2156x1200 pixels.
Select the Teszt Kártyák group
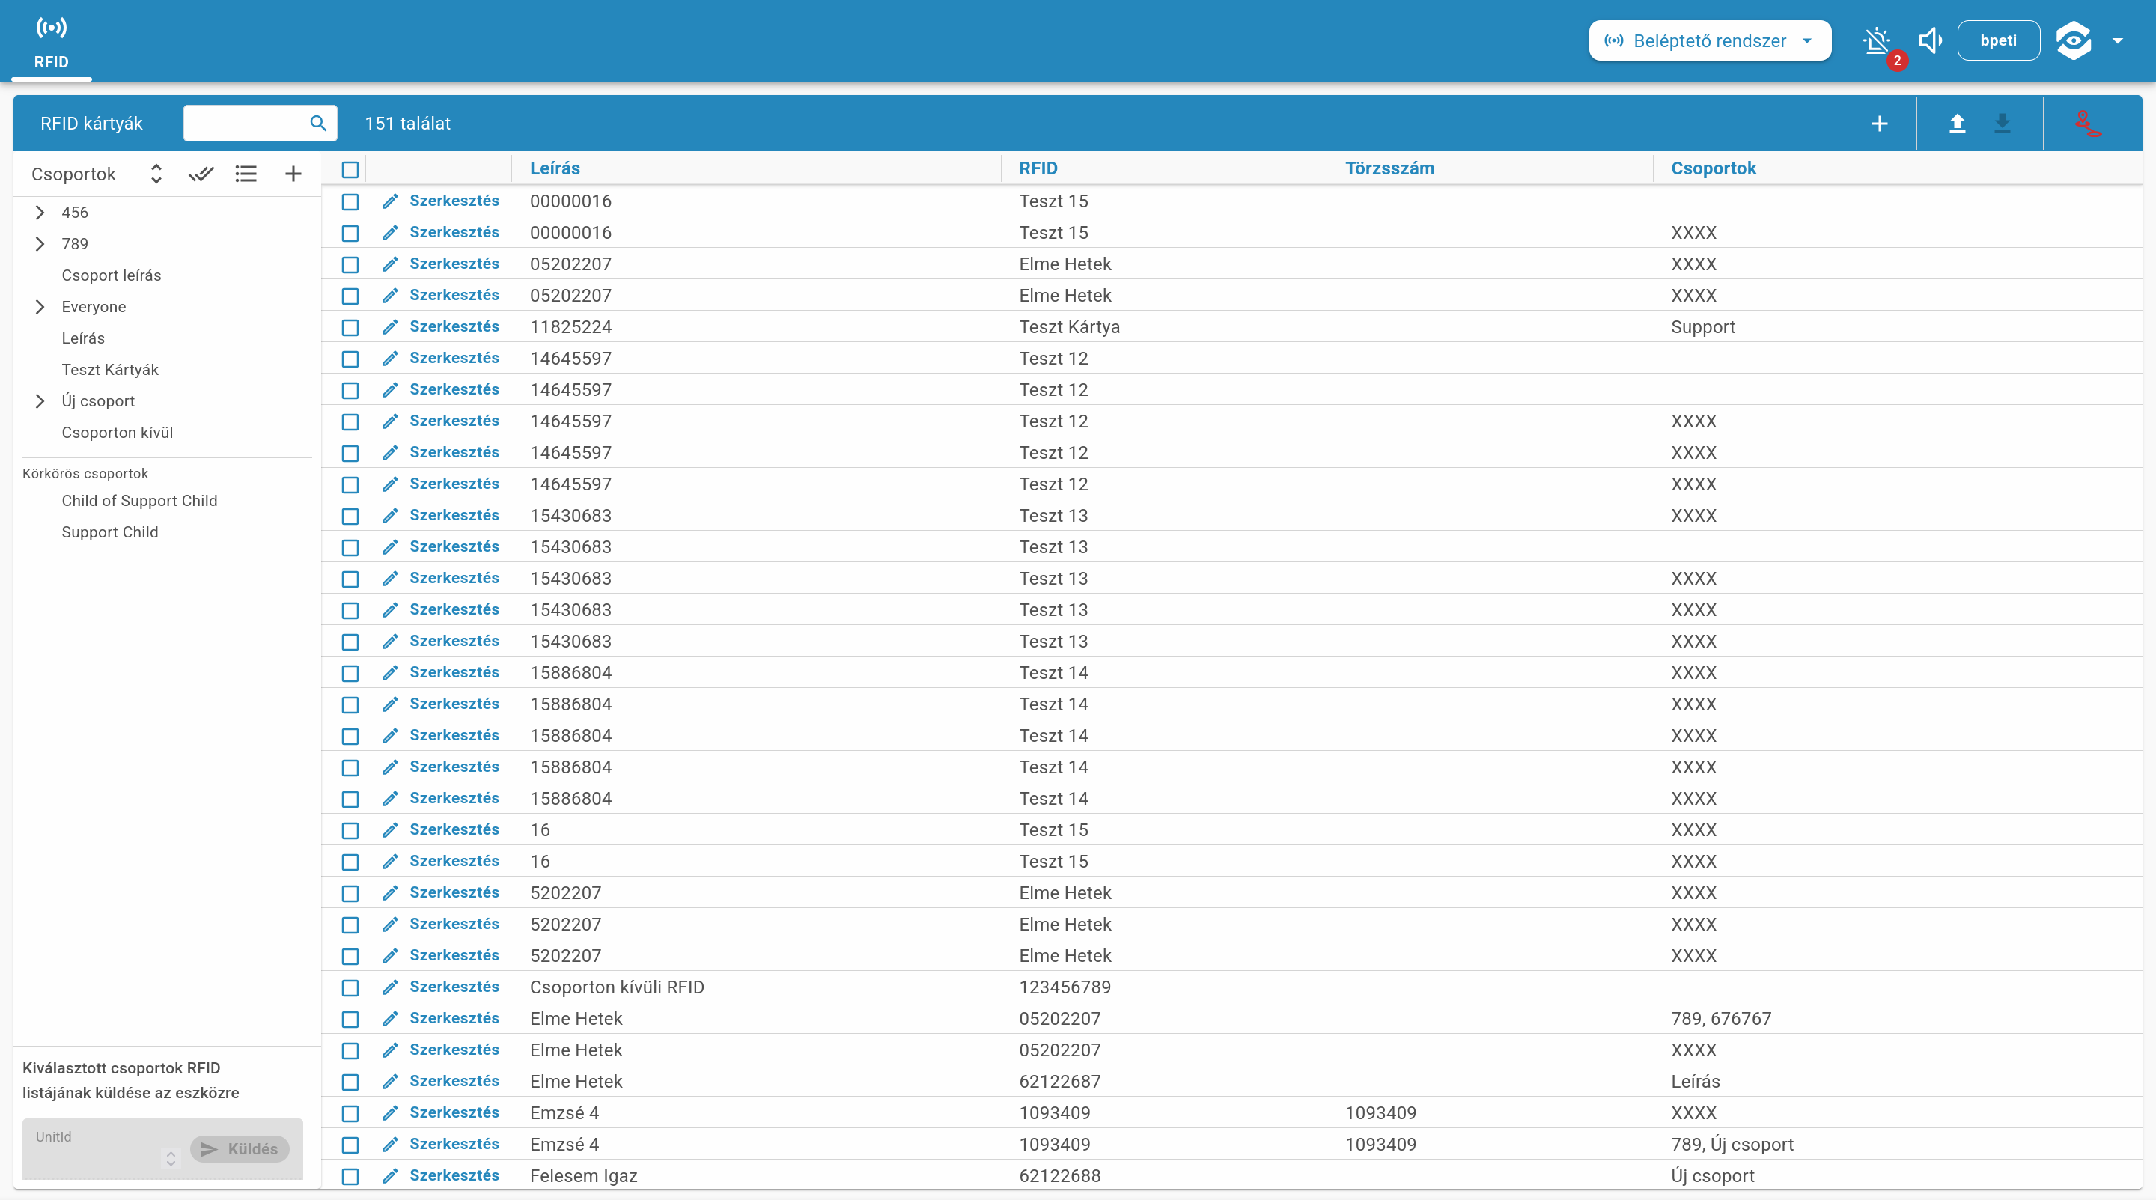(x=109, y=370)
